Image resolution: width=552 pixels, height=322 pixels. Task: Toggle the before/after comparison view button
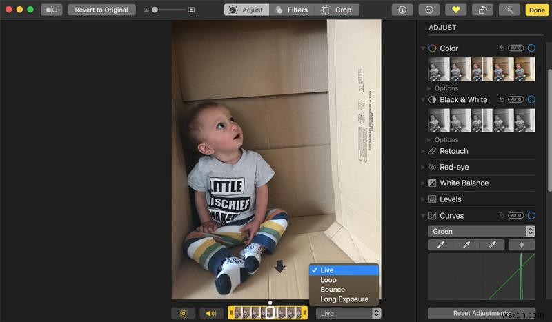click(x=52, y=10)
